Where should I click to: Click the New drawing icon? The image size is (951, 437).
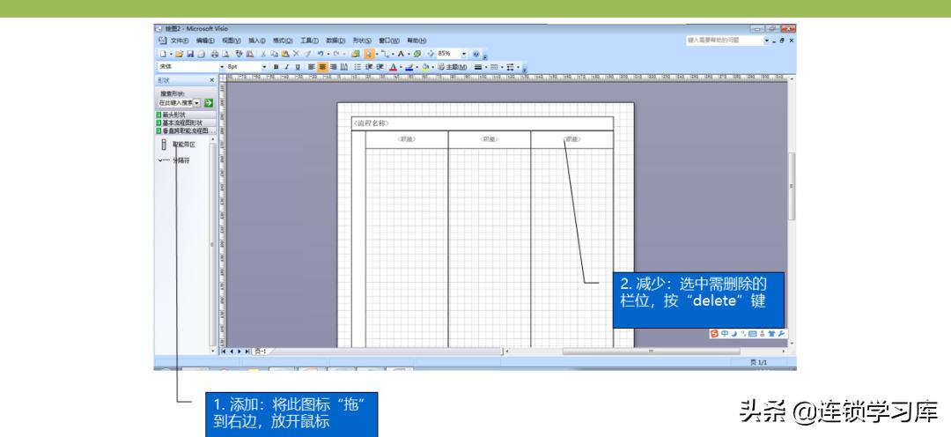tap(163, 54)
